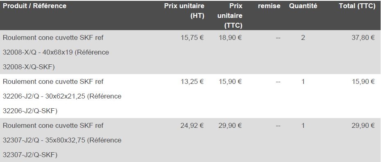Select reference text 32307-J2/Q-SKF
This screenshot has width=381, height=162.
(x=29, y=155)
